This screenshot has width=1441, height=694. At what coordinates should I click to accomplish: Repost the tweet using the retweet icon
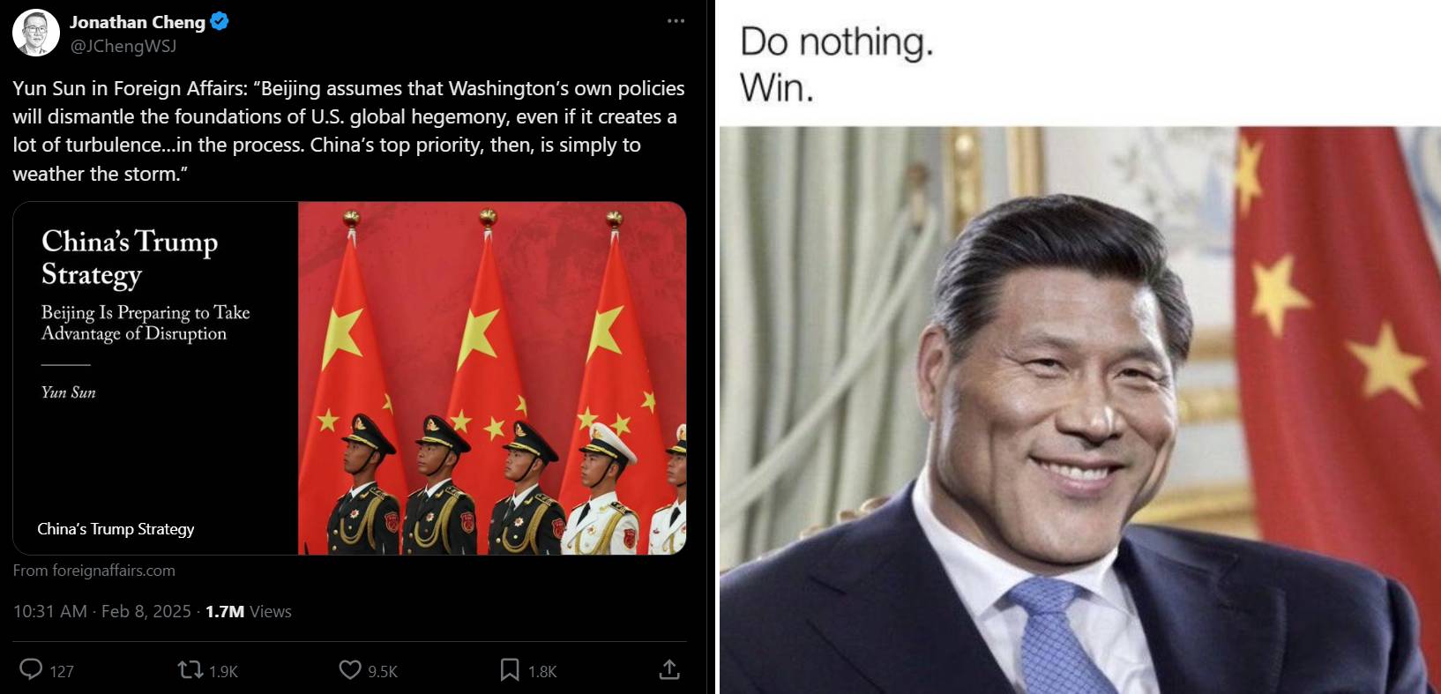190,670
